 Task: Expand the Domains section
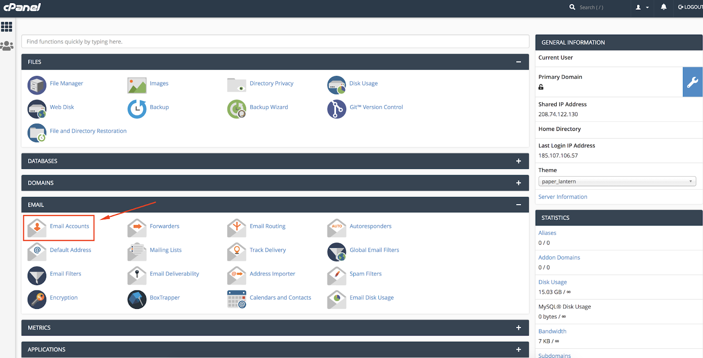(x=518, y=183)
